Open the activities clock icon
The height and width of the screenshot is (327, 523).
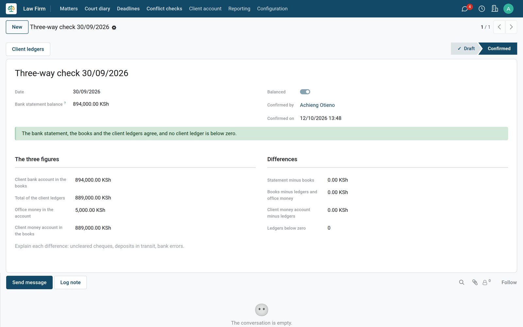click(481, 9)
